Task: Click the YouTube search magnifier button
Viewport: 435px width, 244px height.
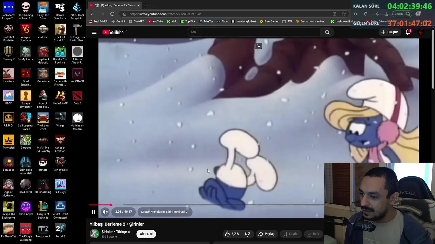Action: (327, 32)
